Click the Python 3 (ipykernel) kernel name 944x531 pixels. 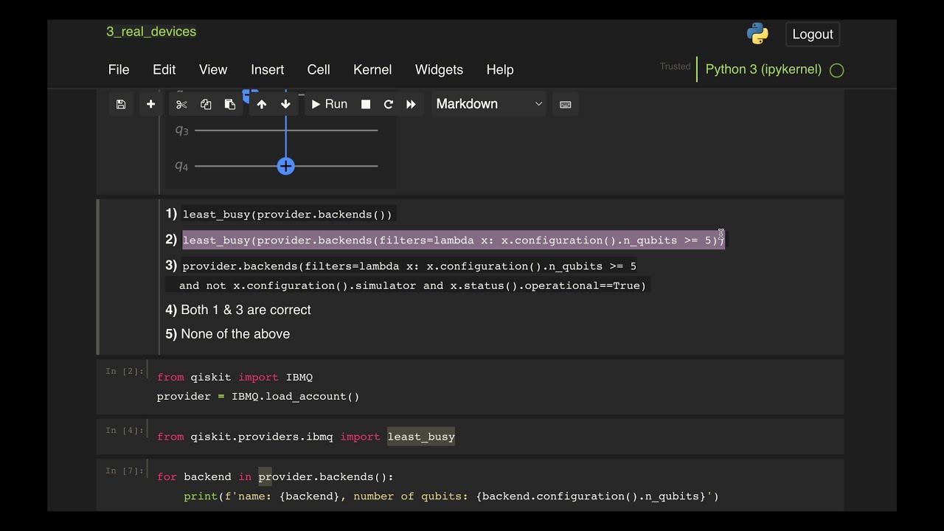(x=763, y=69)
